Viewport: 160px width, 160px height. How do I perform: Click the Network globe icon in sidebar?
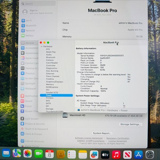point(23,30)
